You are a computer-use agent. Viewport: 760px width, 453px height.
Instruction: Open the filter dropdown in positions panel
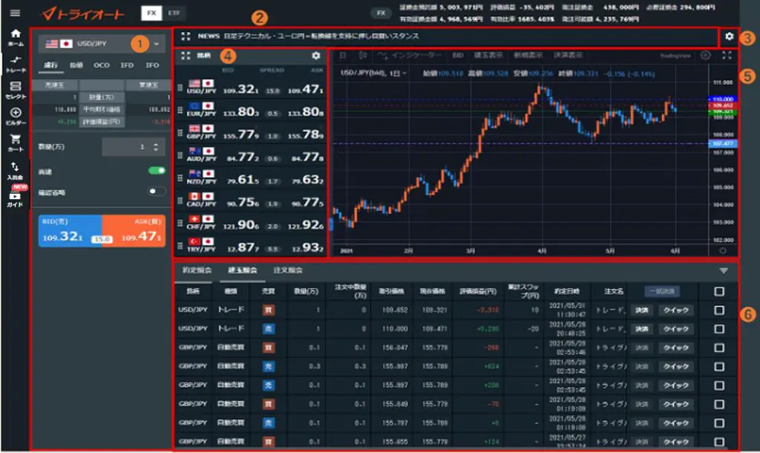724,271
